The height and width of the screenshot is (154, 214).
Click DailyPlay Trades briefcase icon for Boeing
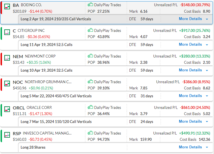[90, 5]
